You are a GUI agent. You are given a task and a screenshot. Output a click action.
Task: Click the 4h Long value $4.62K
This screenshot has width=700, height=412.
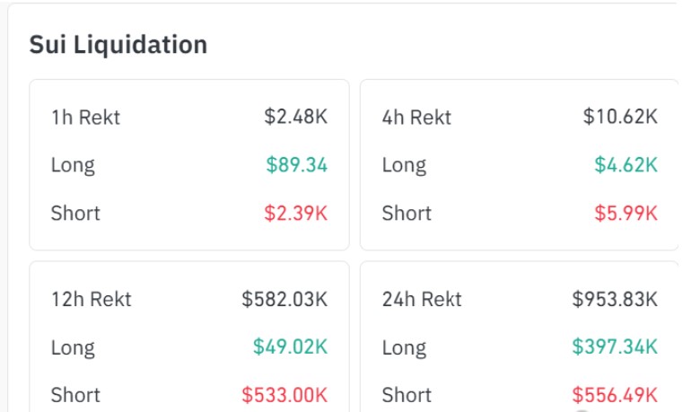626,164
